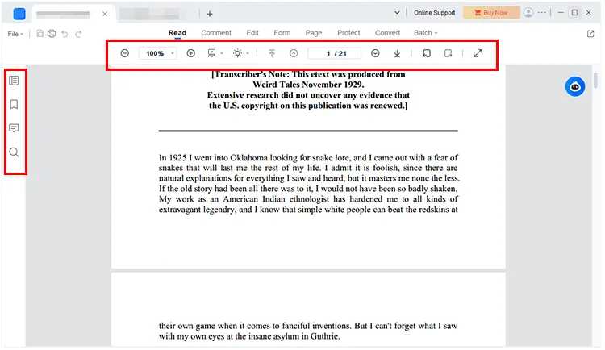The width and height of the screenshot is (605, 350).
Task: Switch to the Form tab
Action: [282, 33]
